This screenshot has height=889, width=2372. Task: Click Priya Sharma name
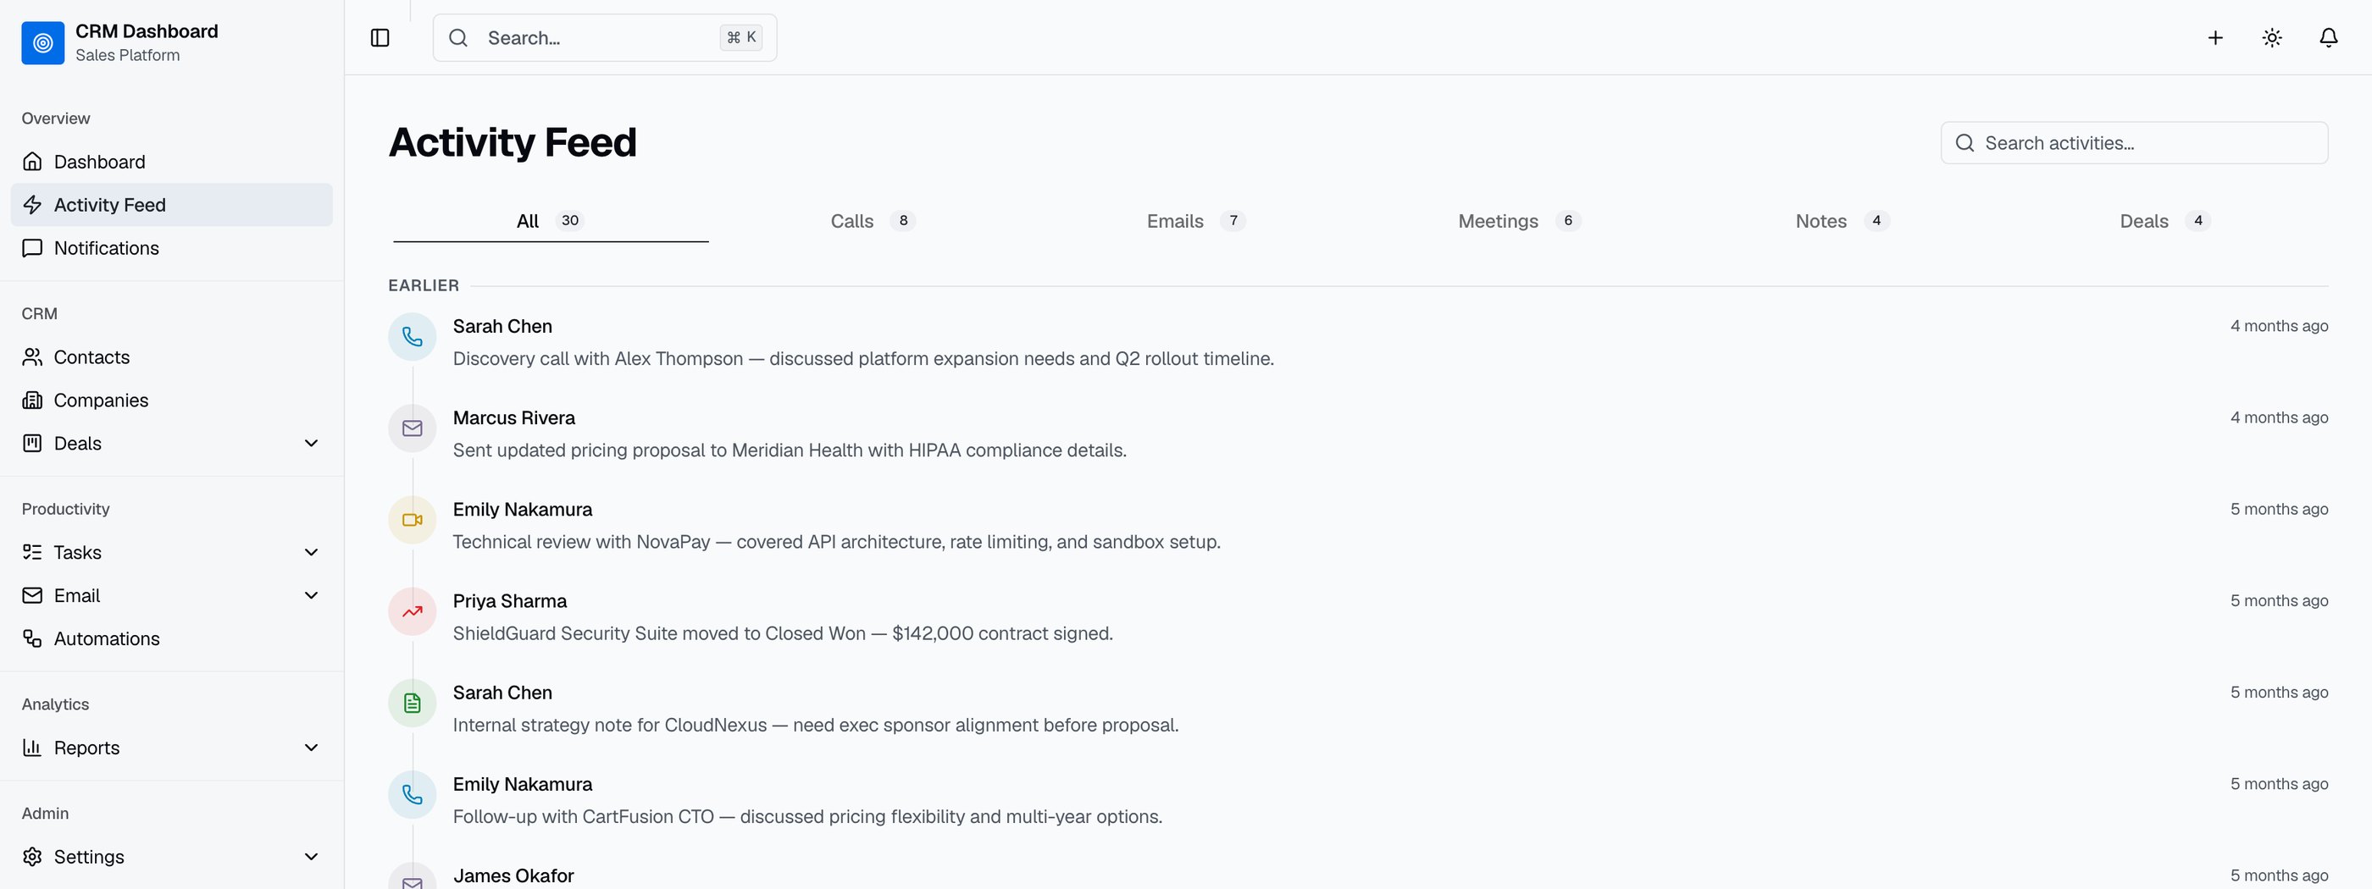coord(510,601)
